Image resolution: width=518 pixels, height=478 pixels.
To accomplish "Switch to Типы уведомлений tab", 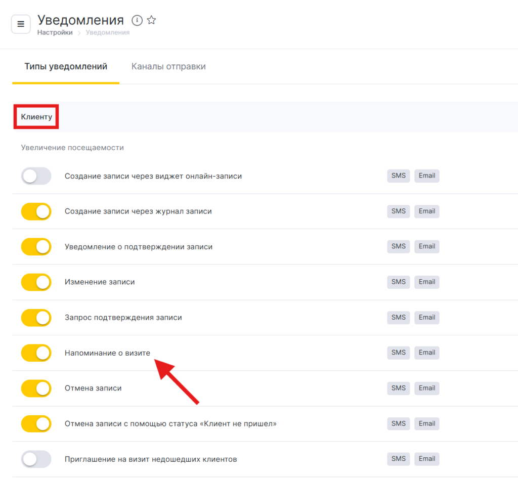I will 66,67.
